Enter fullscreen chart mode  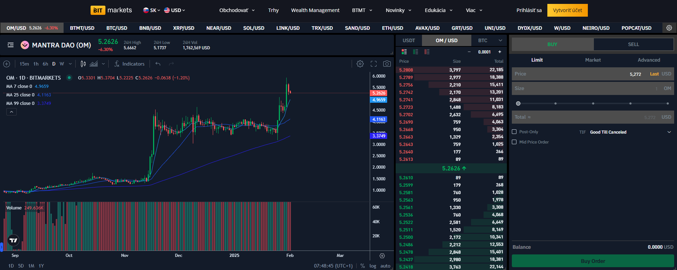pos(374,64)
